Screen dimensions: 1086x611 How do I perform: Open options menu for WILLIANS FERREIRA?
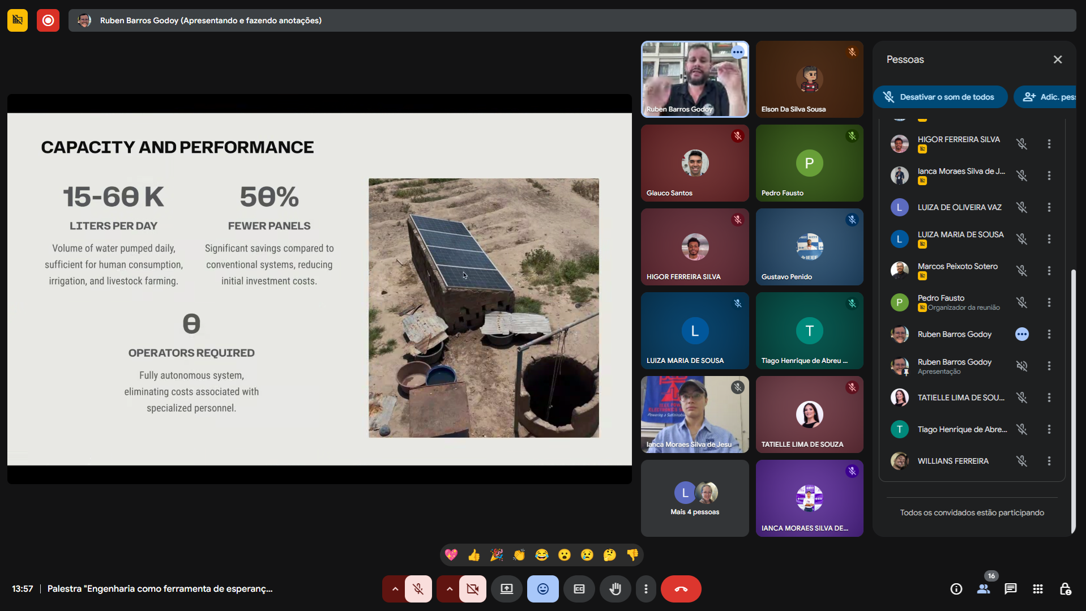point(1049,461)
